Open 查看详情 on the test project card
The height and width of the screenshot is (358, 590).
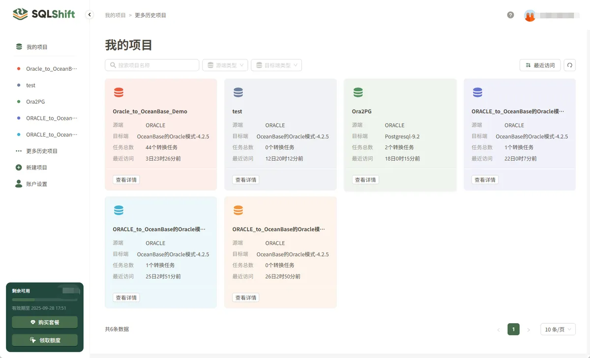[245, 179]
